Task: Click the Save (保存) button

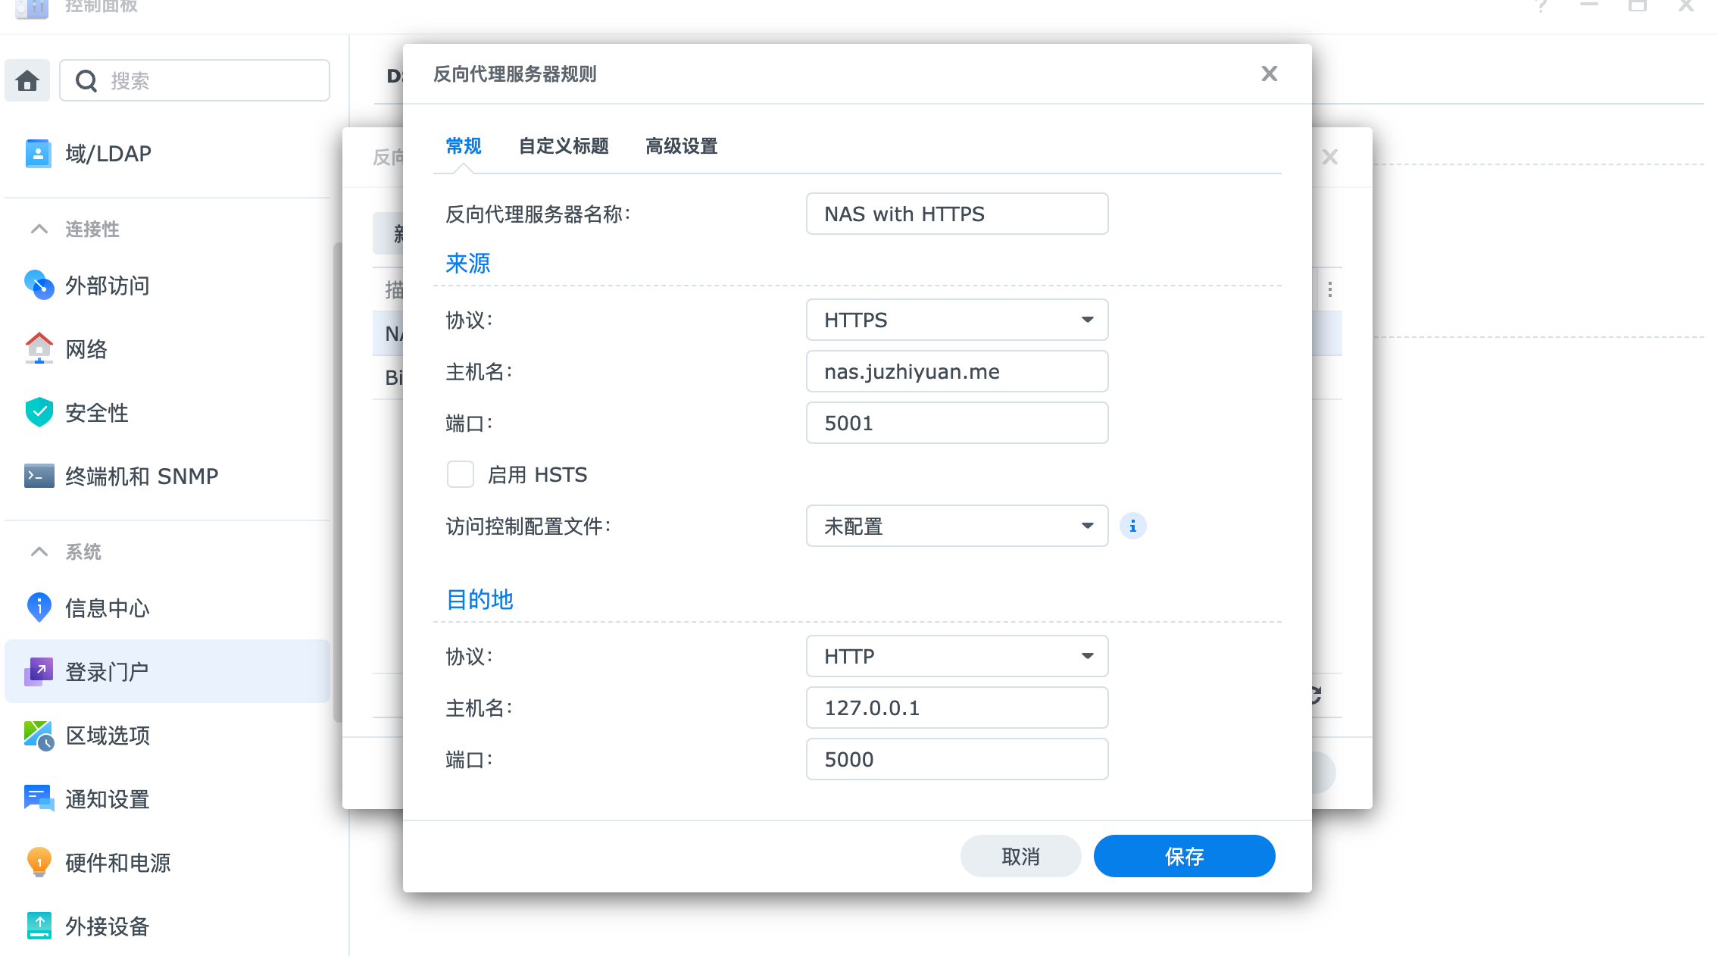Action: point(1184,856)
